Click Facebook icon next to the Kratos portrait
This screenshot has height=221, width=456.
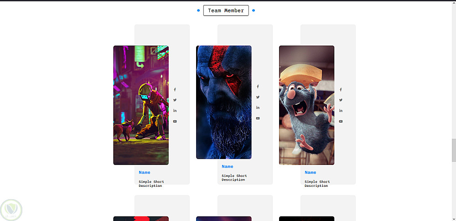click(x=258, y=87)
